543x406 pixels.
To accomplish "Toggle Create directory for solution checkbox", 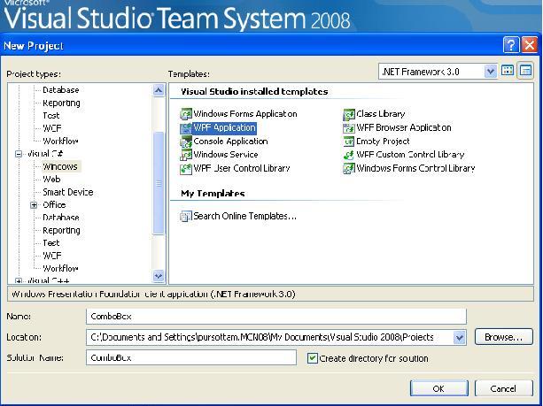I will [313, 358].
